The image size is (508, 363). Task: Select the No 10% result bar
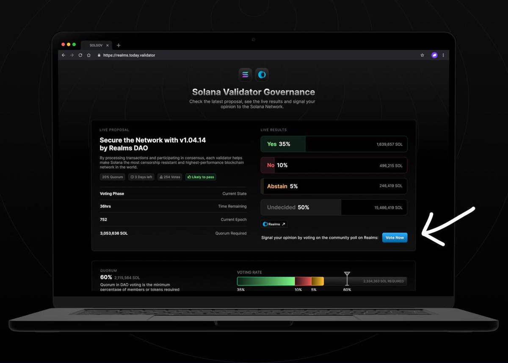[x=334, y=165]
